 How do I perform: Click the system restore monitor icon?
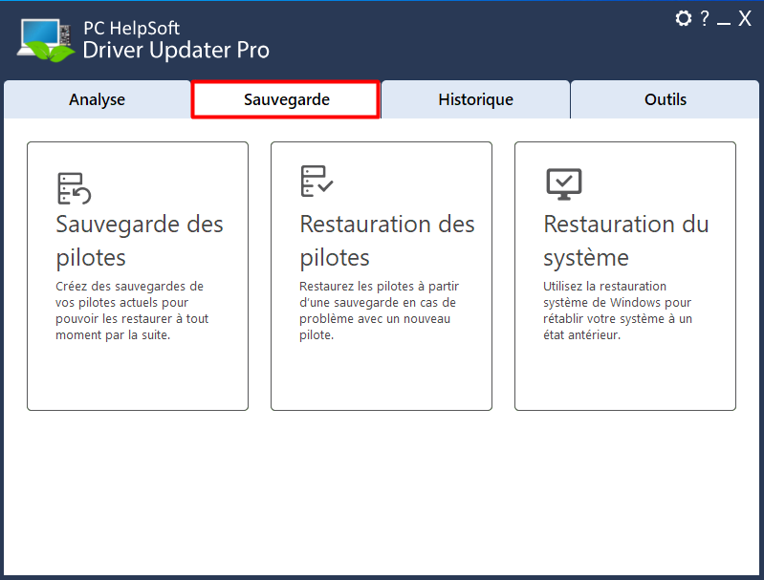click(x=564, y=184)
